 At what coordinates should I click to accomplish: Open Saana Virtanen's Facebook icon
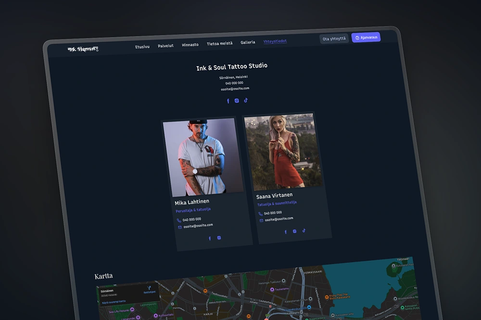(286, 232)
